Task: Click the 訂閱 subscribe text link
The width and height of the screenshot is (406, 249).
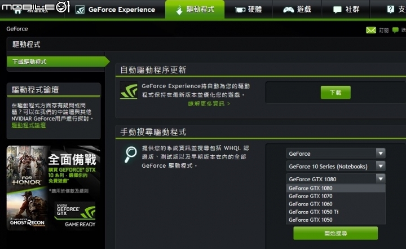Action: click(384, 30)
